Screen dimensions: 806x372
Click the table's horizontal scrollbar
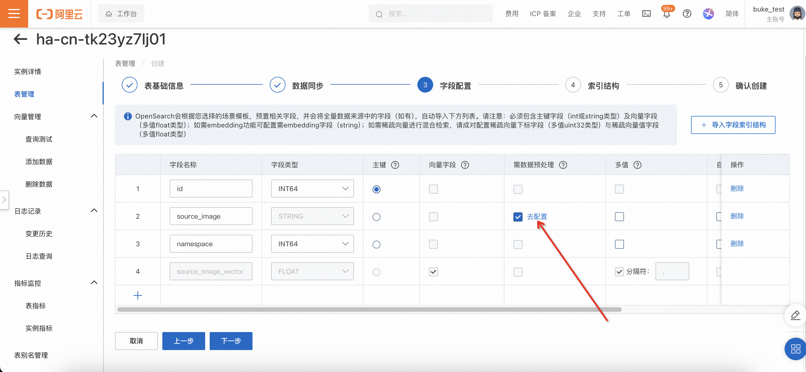[x=369, y=310]
